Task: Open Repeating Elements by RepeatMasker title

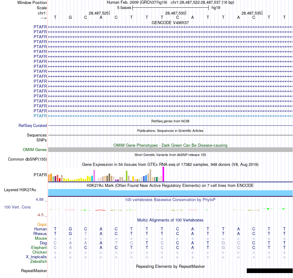Action: (170, 266)
